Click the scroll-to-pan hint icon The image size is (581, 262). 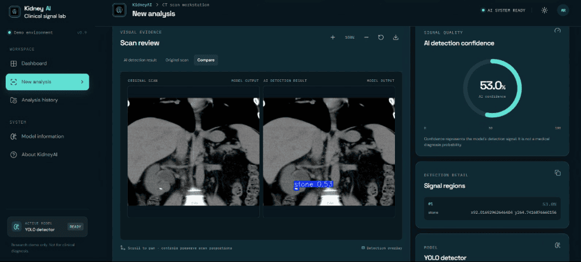(123, 248)
